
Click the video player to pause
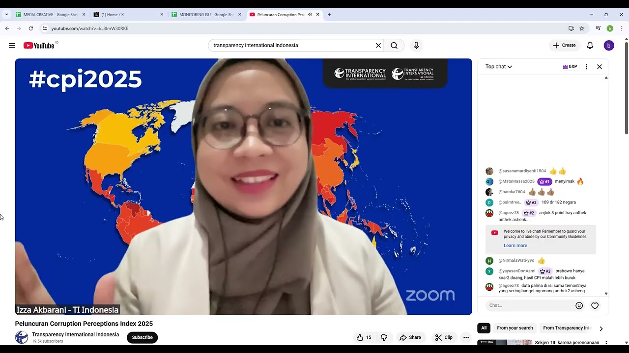tap(243, 187)
